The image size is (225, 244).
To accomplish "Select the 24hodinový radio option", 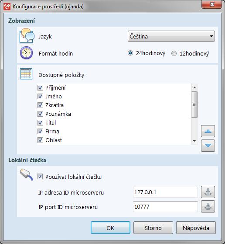I will click(130, 53).
